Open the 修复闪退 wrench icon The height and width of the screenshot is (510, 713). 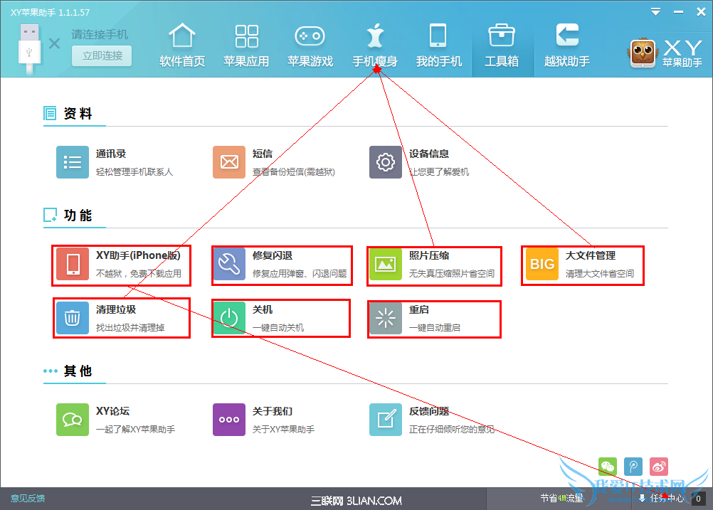pyautogui.click(x=228, y=264)
